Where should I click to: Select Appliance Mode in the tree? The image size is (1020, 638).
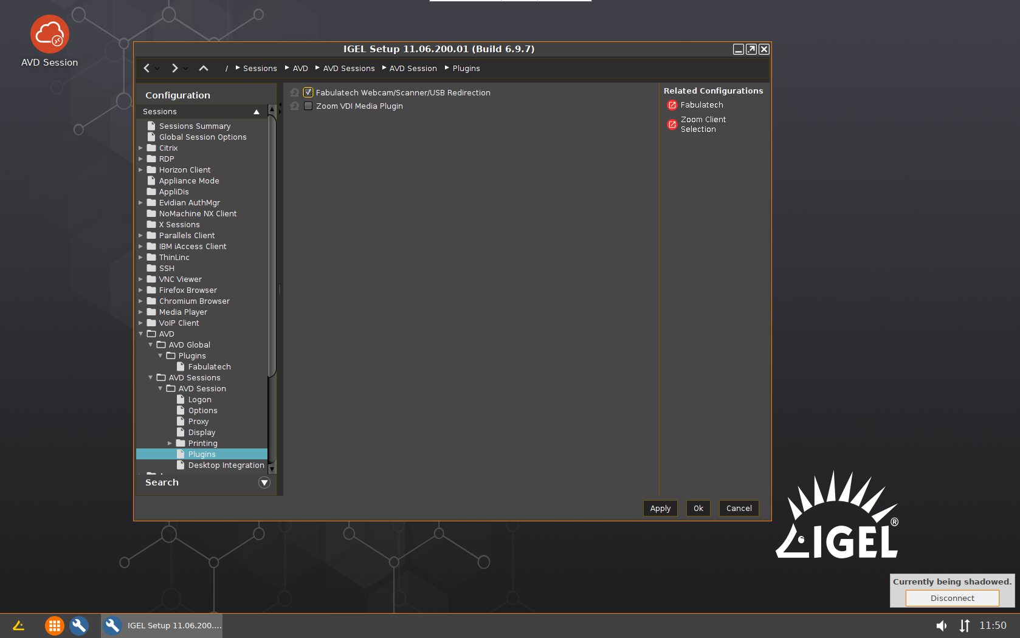[189, 181]
